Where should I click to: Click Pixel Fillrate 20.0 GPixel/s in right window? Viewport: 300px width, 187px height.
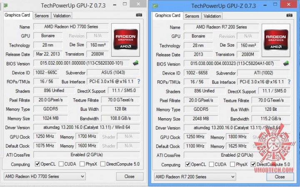coord(201,100)
